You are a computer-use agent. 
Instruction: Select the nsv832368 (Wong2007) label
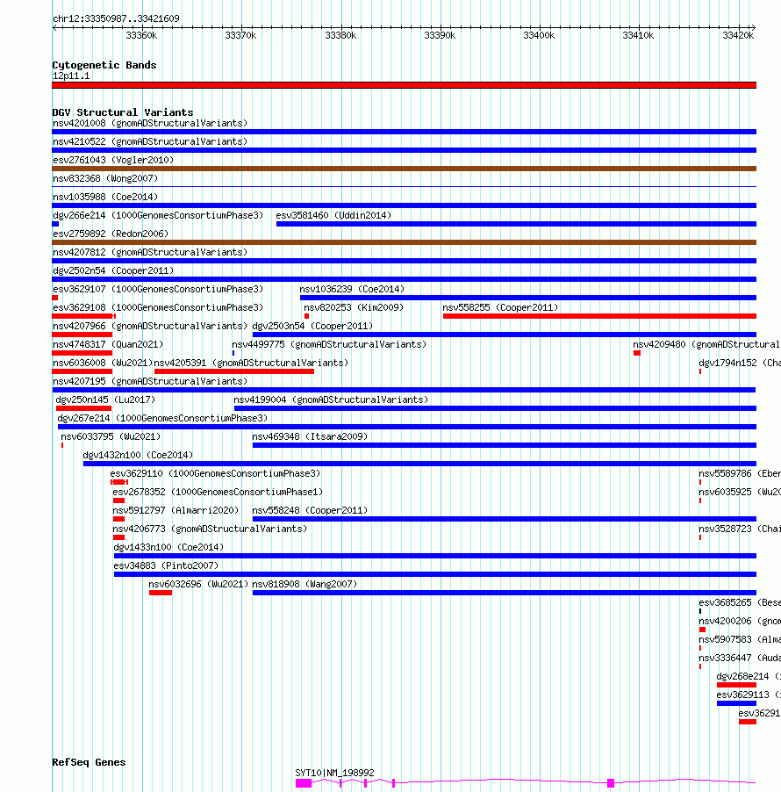[x=105, y=178]
